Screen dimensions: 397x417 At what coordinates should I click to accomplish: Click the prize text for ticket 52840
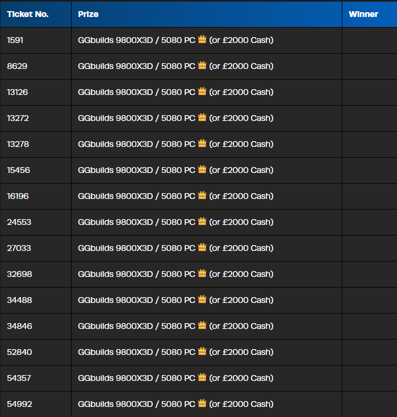pyautogui.click(x=176, y=352)
